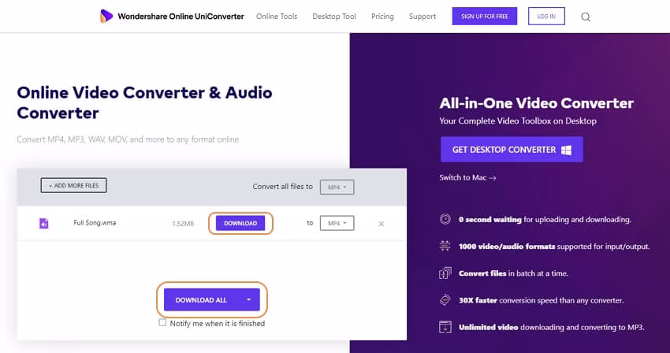Follow the Switch to Mac link

click(x=467, y=178)
